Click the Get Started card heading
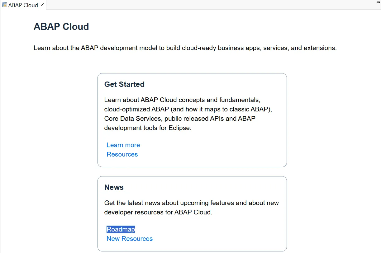 click(x=124, y=84)
